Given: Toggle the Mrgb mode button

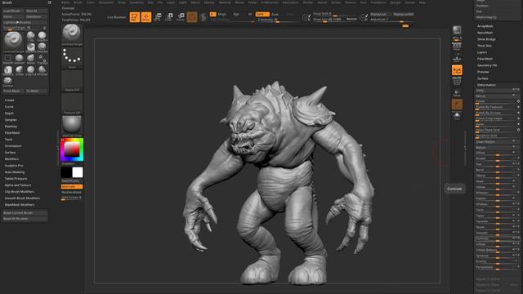Looking at the screenshot, I should [221, 15].
